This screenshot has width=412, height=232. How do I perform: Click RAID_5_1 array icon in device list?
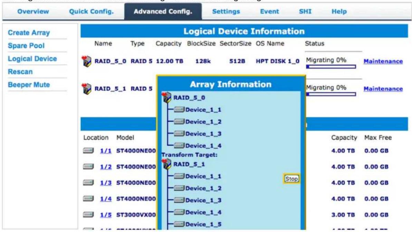click(x=86, y=89)
